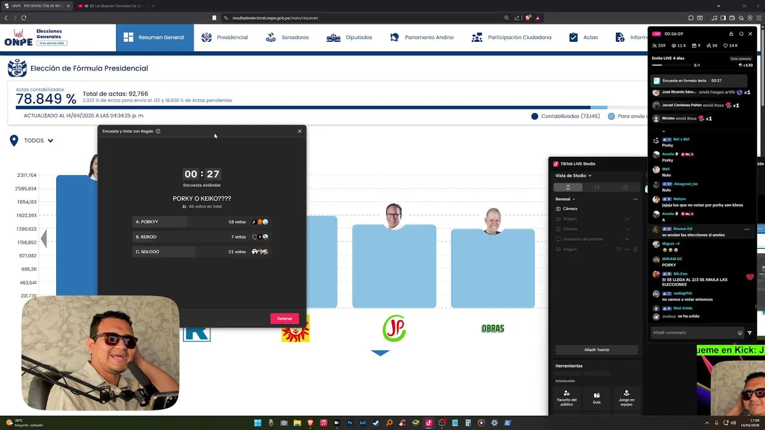Screen dimensions: 765x430
Task: Open the Presidencial tab icon
Action: [207, 37]
